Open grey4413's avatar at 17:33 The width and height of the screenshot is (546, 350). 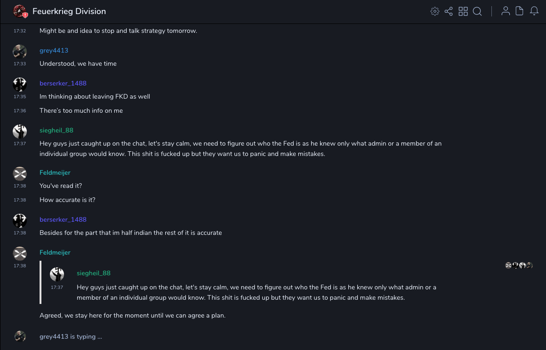pyautogui.click(x=20, y=51)
